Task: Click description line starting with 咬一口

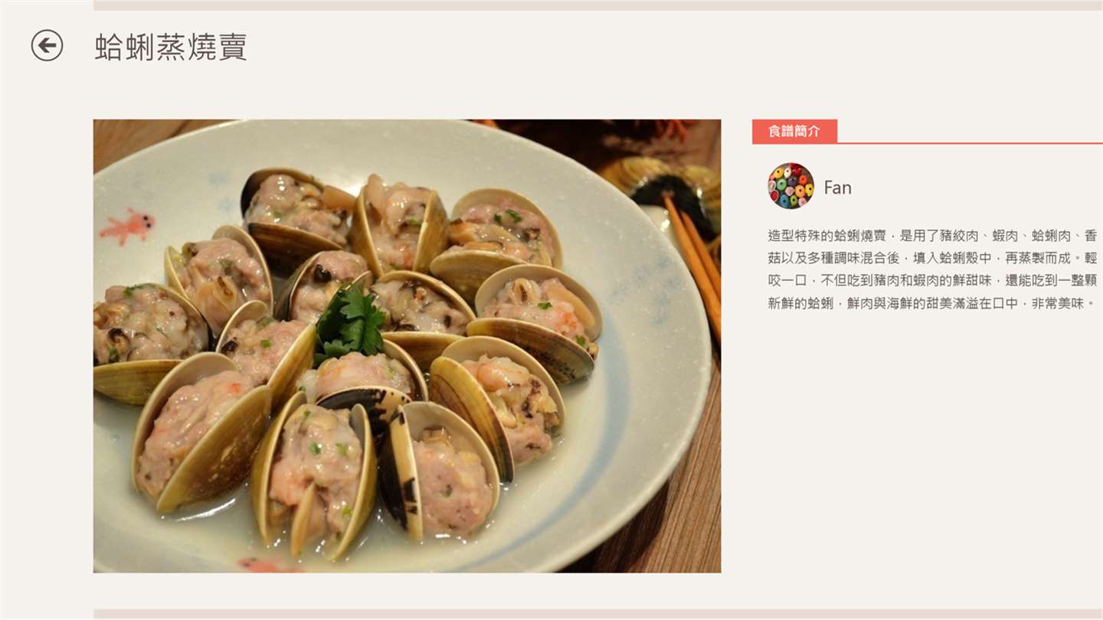Action: 932,281
